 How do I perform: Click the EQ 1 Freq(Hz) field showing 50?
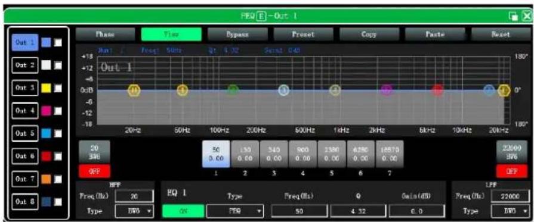tap(300, 211)
